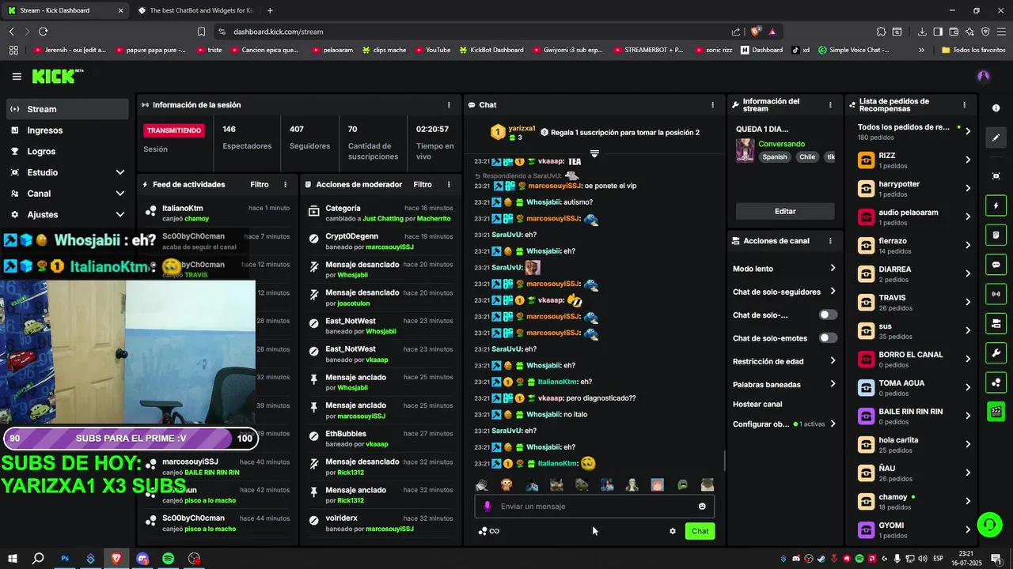Open three-dot menu of Feed de actividades
This screenshot has height=569, width=1013.
pos(286,184)
